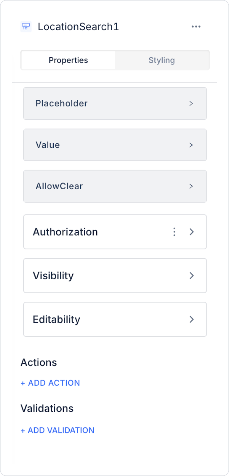This screenshot has height=476, width=229.
Task: Open Authorization vertical dots menu
Action: click(x=174, y=232)
